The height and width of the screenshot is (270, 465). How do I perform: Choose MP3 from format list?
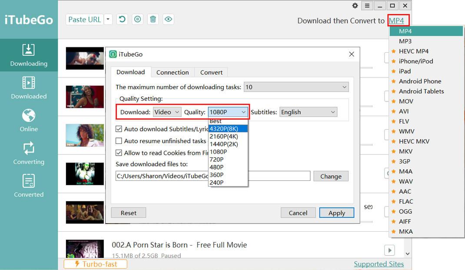click(426, 41)
